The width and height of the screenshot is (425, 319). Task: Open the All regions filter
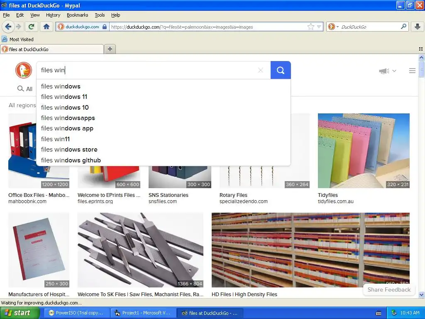coord(22,105)
